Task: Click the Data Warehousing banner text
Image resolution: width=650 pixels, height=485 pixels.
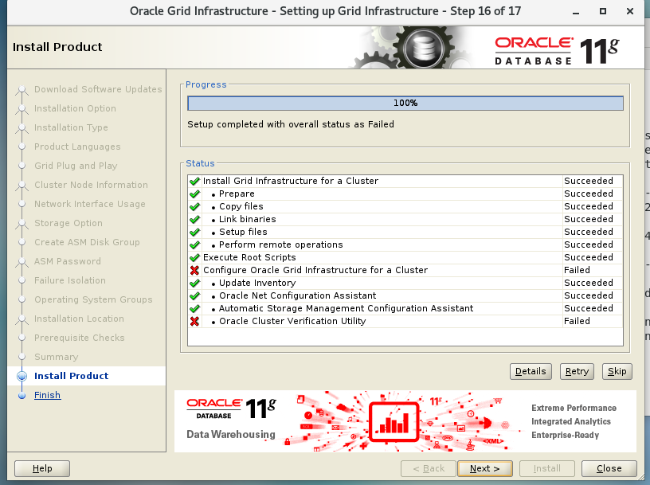Action: pyautogui.click(x=231, y=434)
